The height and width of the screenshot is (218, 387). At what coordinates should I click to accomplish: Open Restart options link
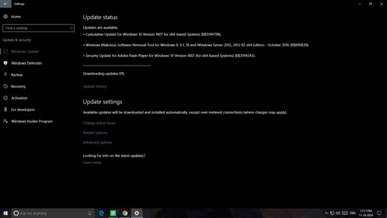coord(95,132)
